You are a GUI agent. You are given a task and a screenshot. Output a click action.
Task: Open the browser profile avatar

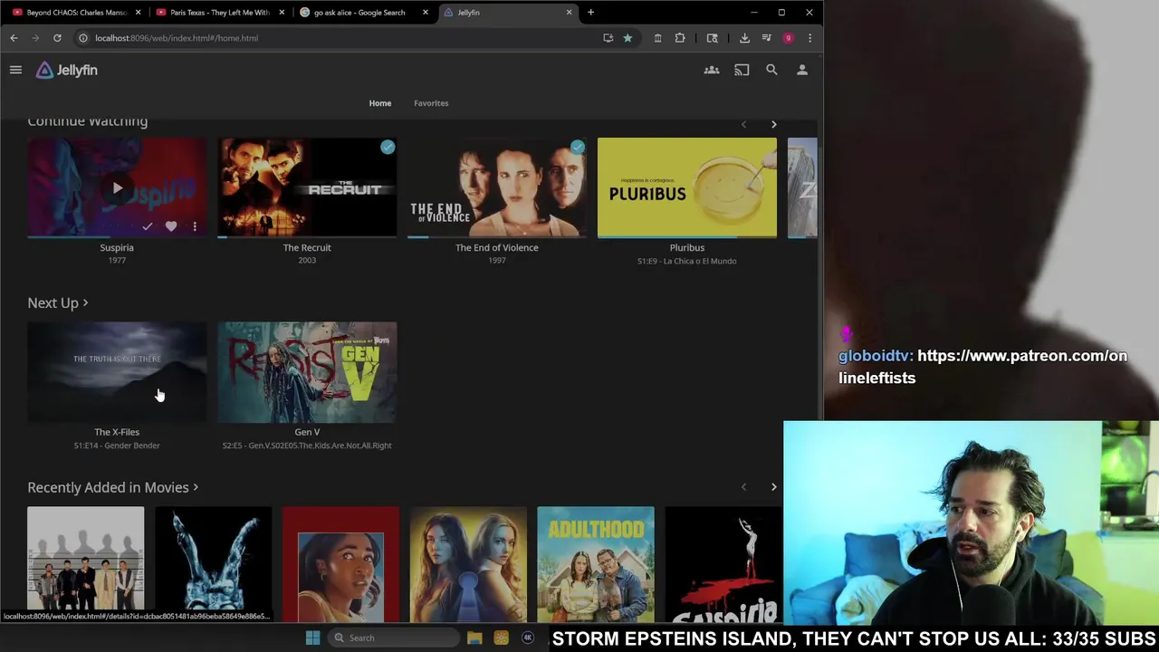788,38
